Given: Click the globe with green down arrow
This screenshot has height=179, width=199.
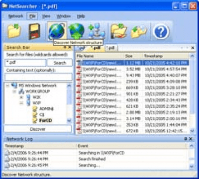Looking at the screenshot, I should coord(76,31).
